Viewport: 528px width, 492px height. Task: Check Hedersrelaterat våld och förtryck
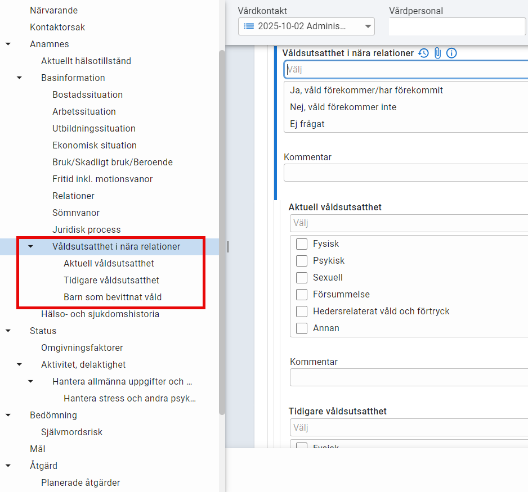point(302,312)
